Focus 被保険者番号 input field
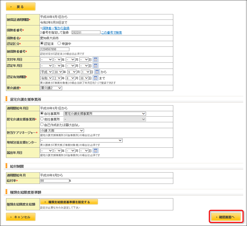The height and width of the screenshot is (226, 247). [55, 49]
